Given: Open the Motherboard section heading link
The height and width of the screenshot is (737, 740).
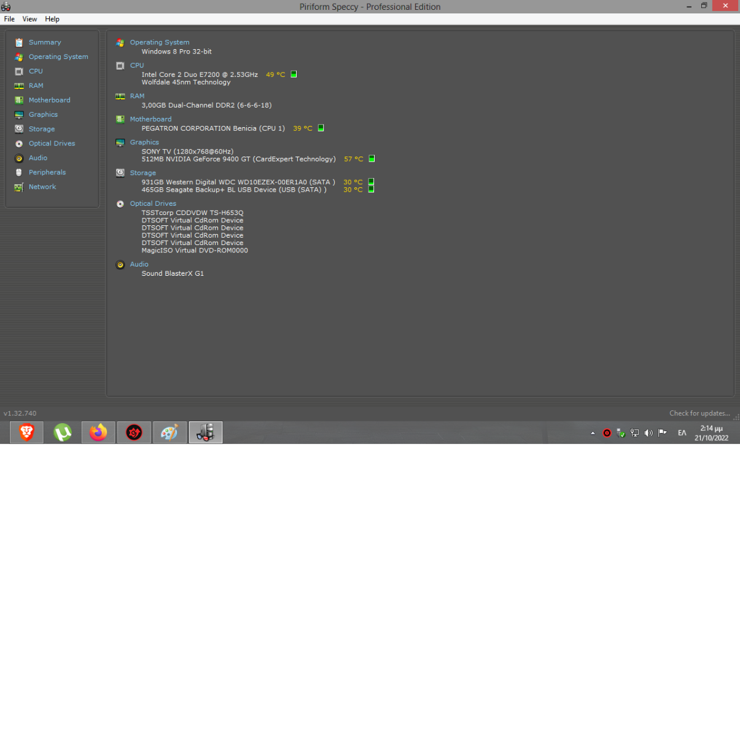Looking at the screenshot, I should (x=150, y=119).
